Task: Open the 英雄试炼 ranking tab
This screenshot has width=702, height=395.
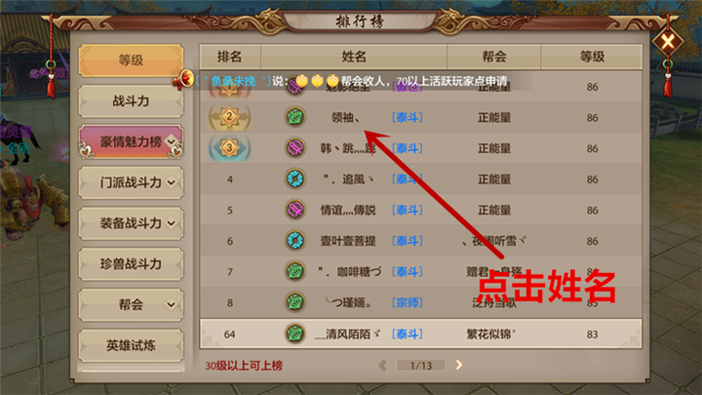Action: tap(131, 345)
